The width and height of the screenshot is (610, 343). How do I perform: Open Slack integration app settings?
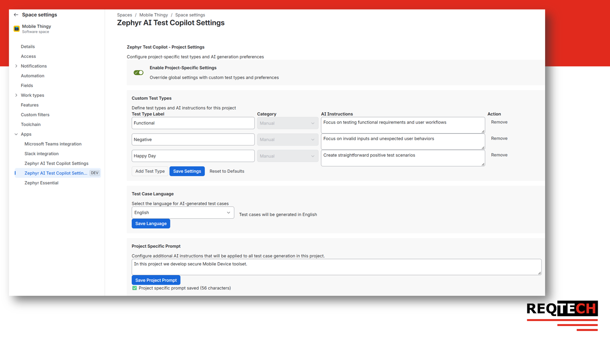(42, 154)
